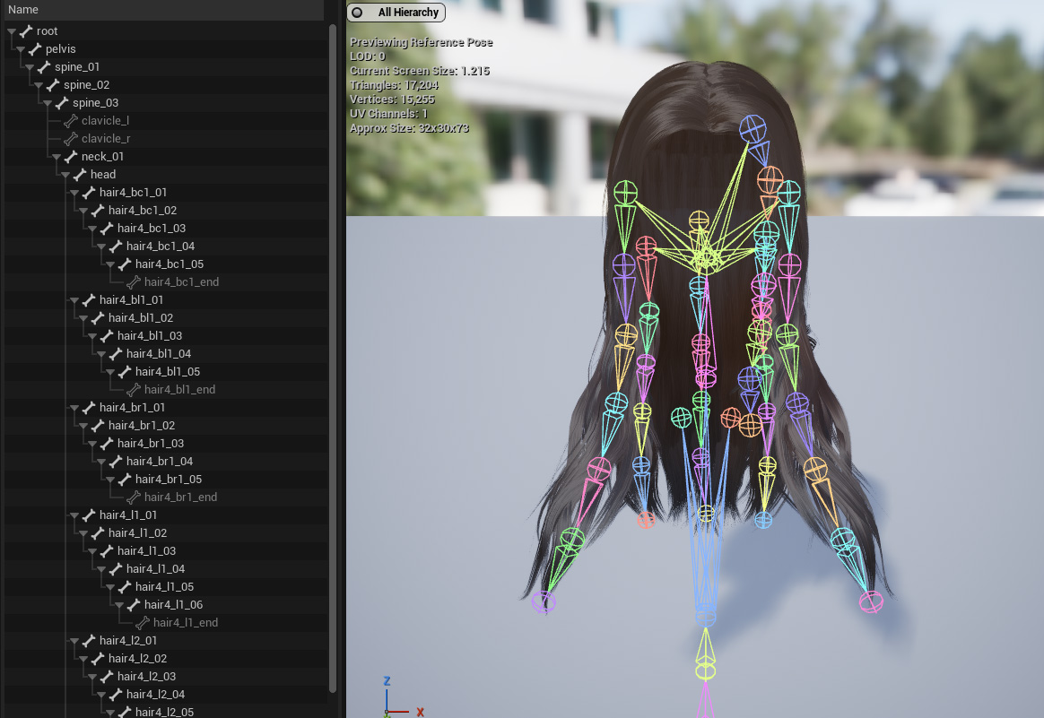Click the bone icon for hair4_l1_06
The height and width of the screenshot is (718, 1044).
click(134, 604)
